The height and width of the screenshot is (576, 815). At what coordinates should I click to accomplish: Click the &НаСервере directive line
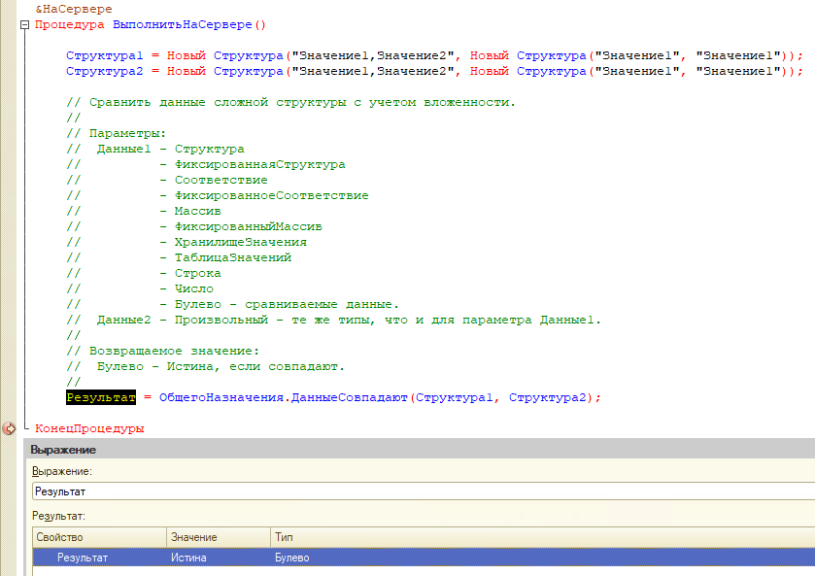[69, 9]
